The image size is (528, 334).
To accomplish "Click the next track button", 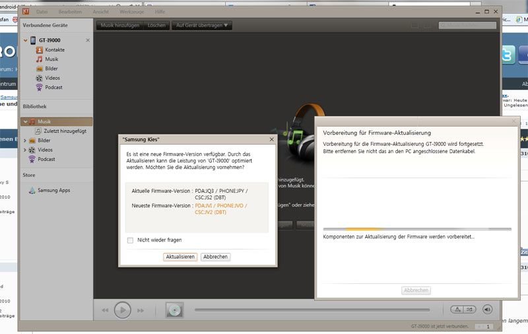I will coord(141,310).
